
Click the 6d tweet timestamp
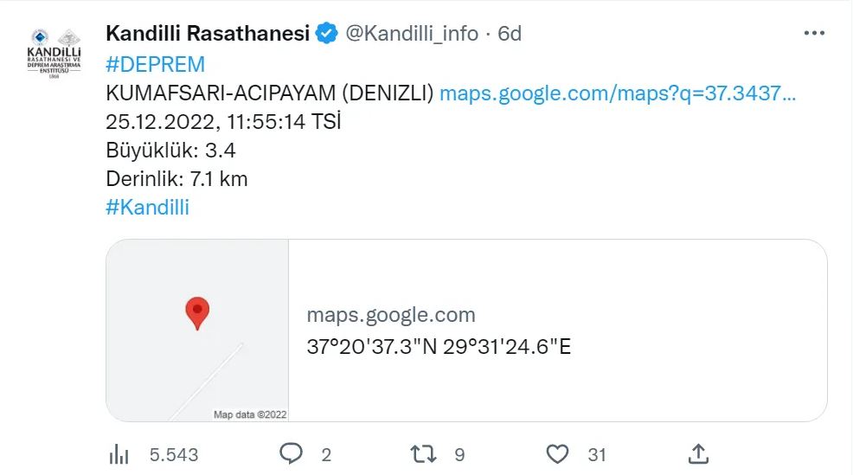(x=510, y=34)
